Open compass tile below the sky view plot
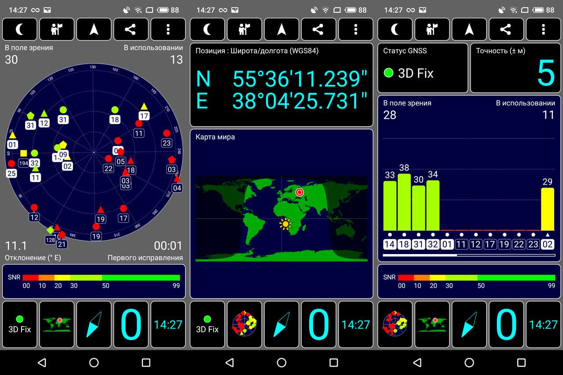The width and height of the screenshot is (563, 375). pyautogui.click(x=94, y=324)
